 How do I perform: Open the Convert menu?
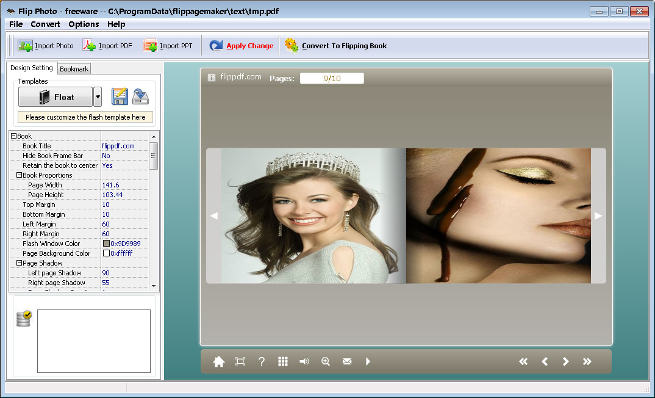[x=45, y=24]
